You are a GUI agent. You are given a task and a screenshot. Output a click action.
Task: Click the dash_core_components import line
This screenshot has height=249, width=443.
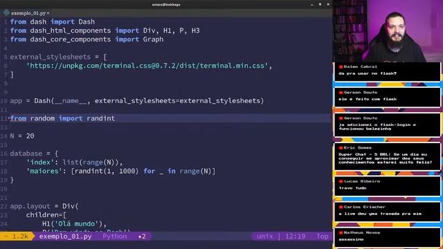pyautogui.click(x=87, y=39)
